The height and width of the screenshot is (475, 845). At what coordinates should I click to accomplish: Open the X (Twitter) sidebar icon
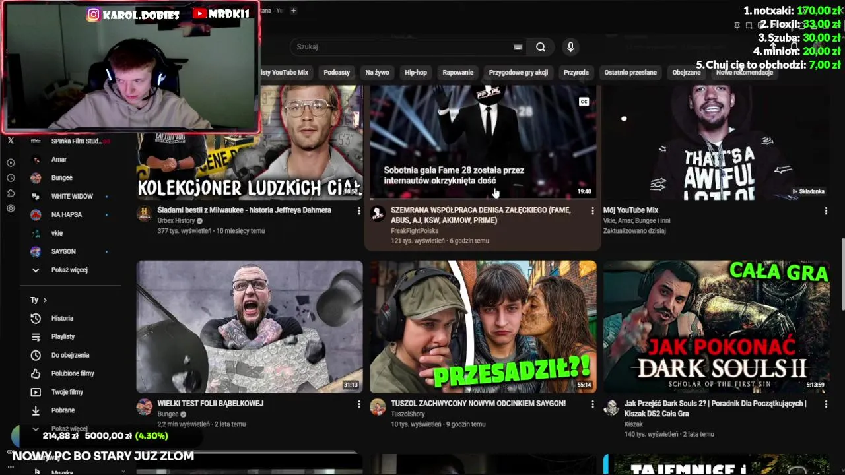[11, 141]
